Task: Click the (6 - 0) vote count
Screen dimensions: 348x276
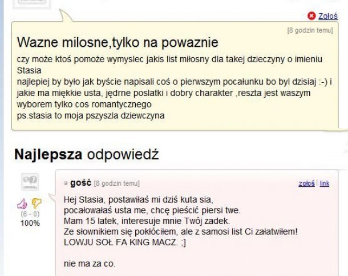Action: point(30,214)
